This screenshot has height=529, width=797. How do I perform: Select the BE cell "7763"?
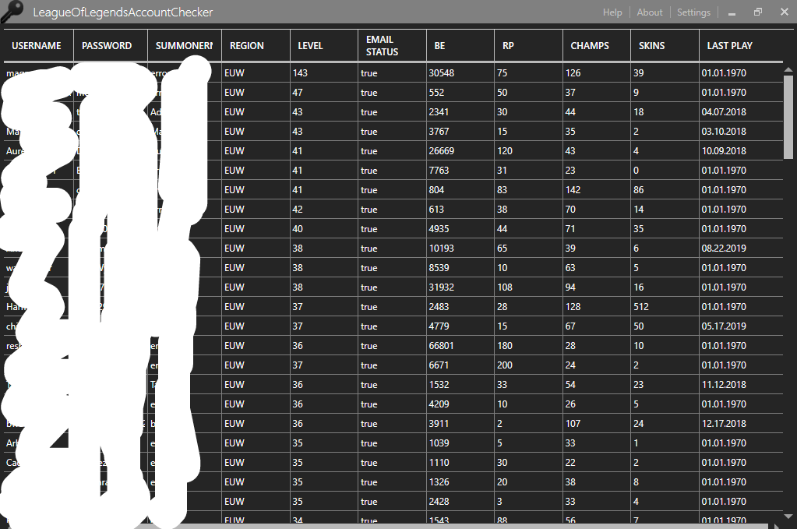coord(460,171)
